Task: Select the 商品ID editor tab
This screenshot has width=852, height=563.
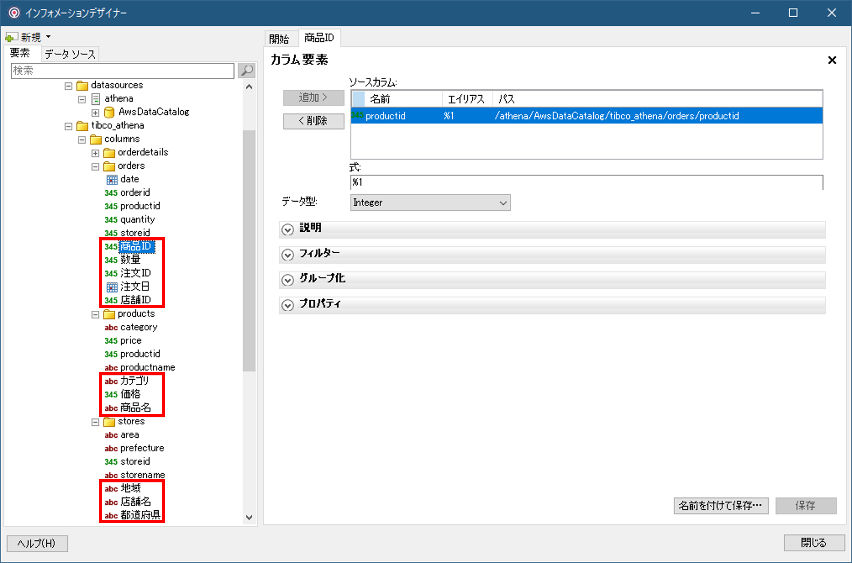Action: (x=319, y=38)
